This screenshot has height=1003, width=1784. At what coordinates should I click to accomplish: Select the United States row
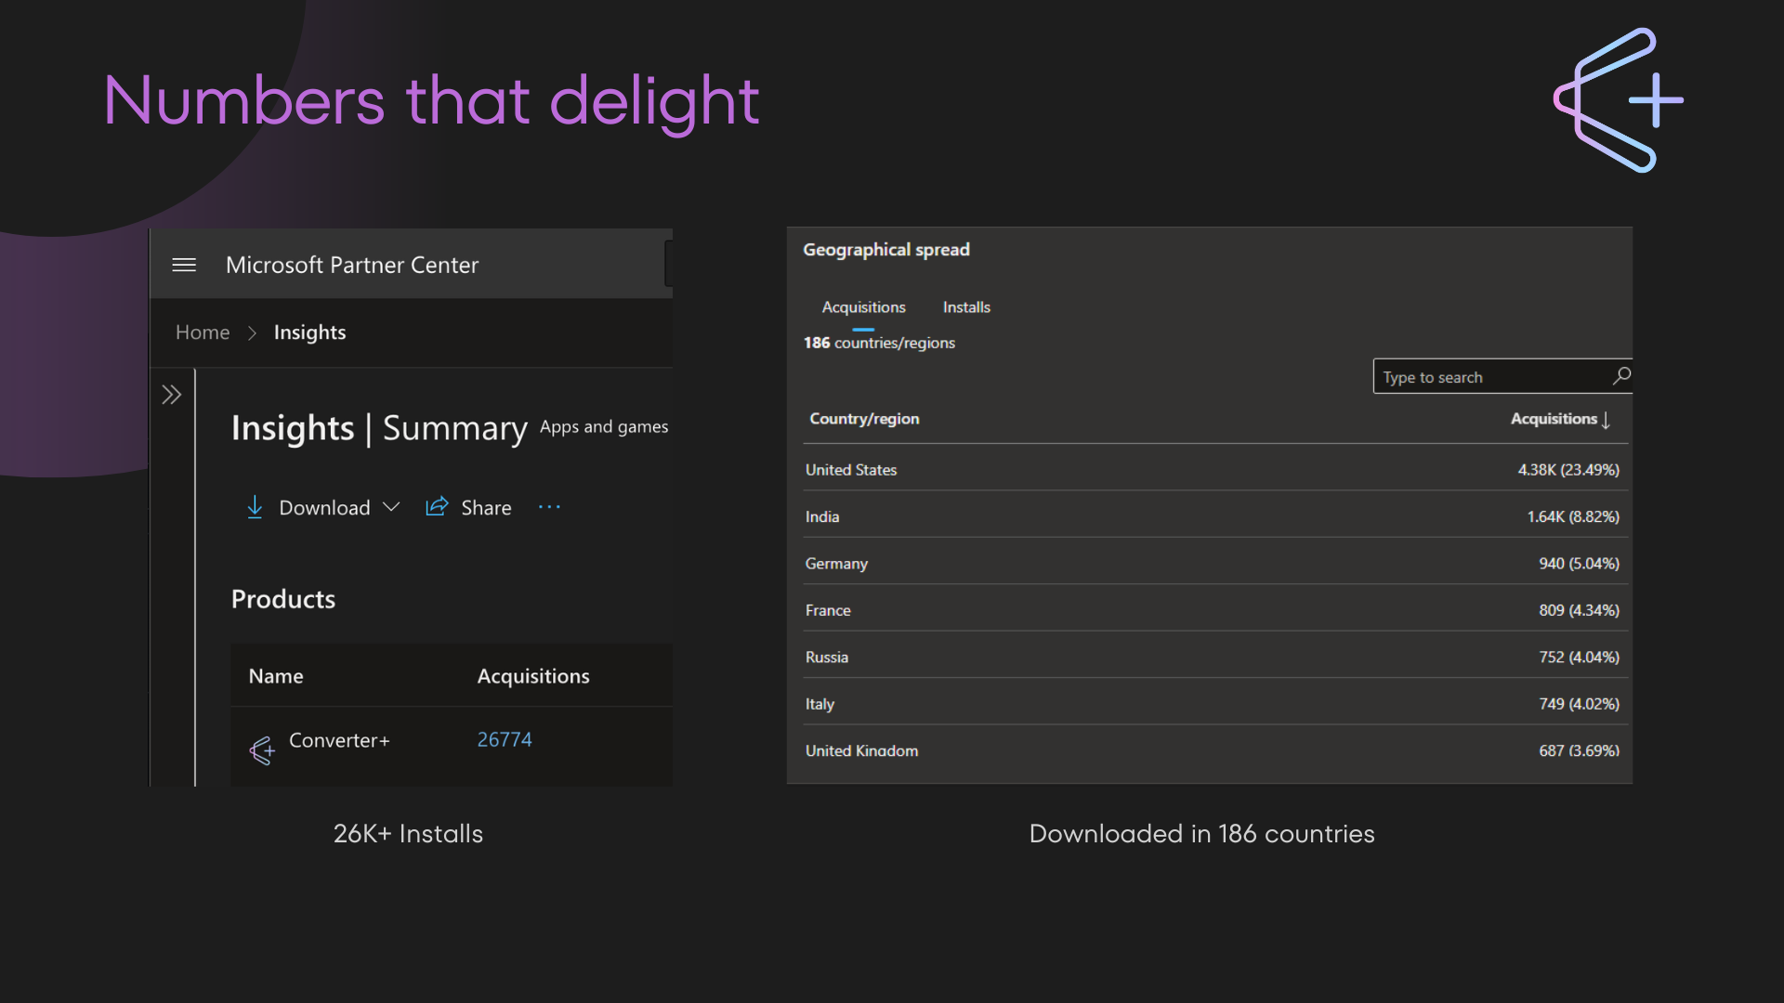click(1215, 470)
